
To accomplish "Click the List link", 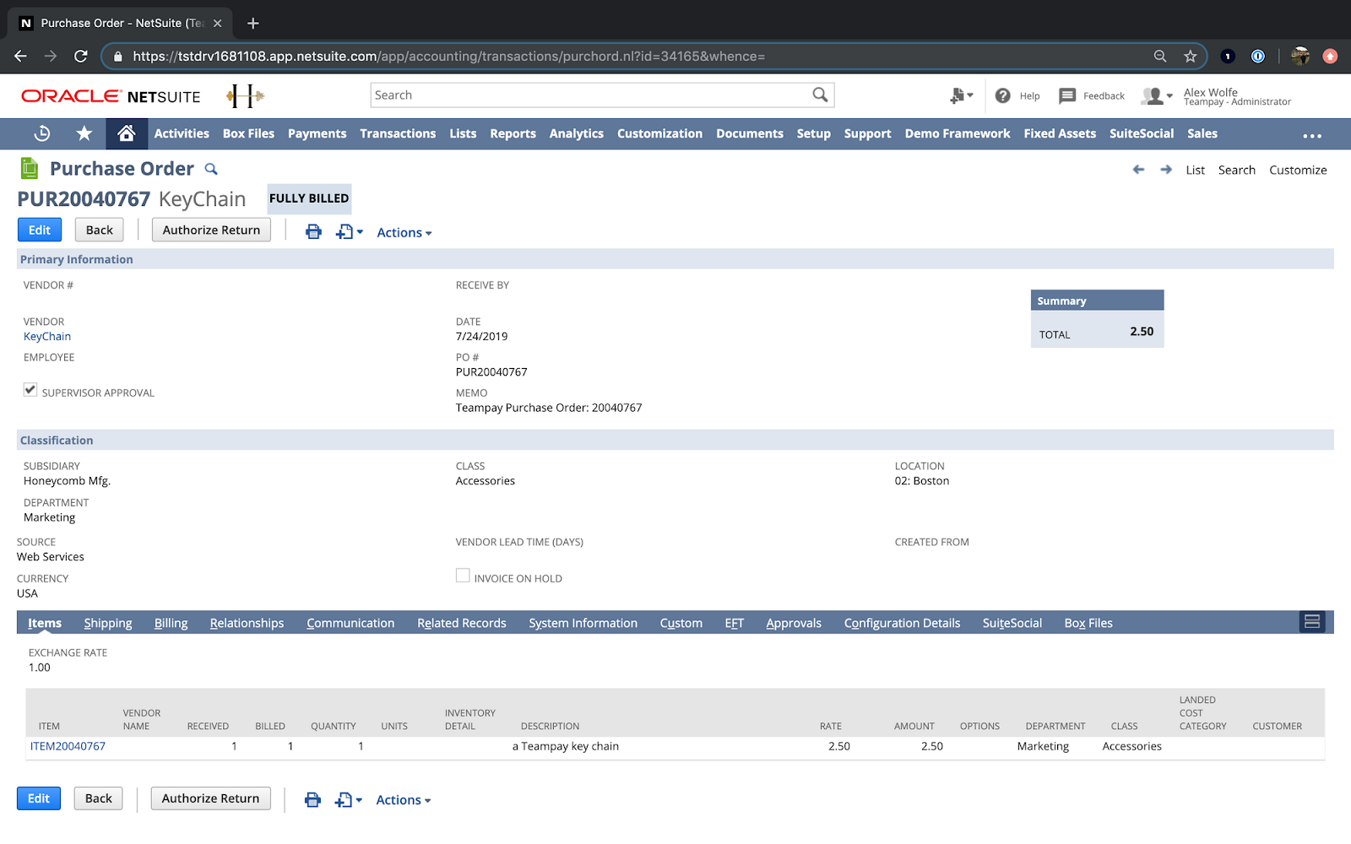I will click(1195, 170).
